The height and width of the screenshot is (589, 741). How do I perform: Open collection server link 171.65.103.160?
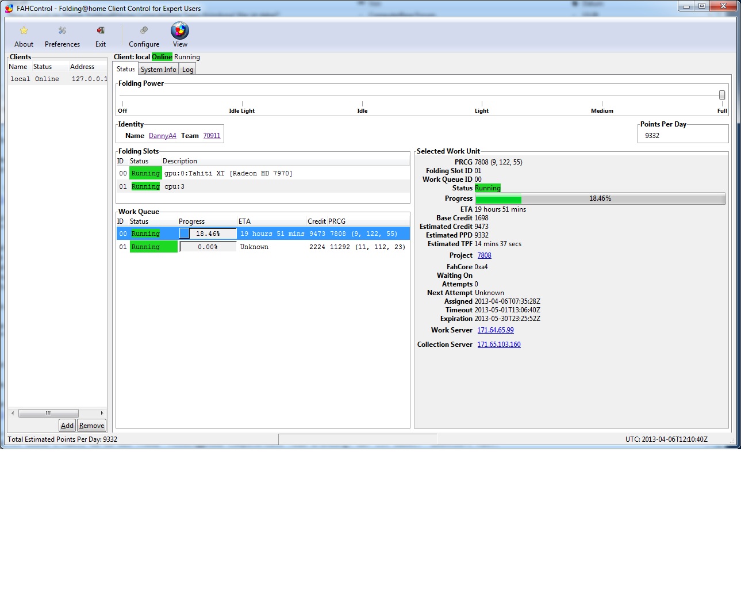[x=499, y=345]
